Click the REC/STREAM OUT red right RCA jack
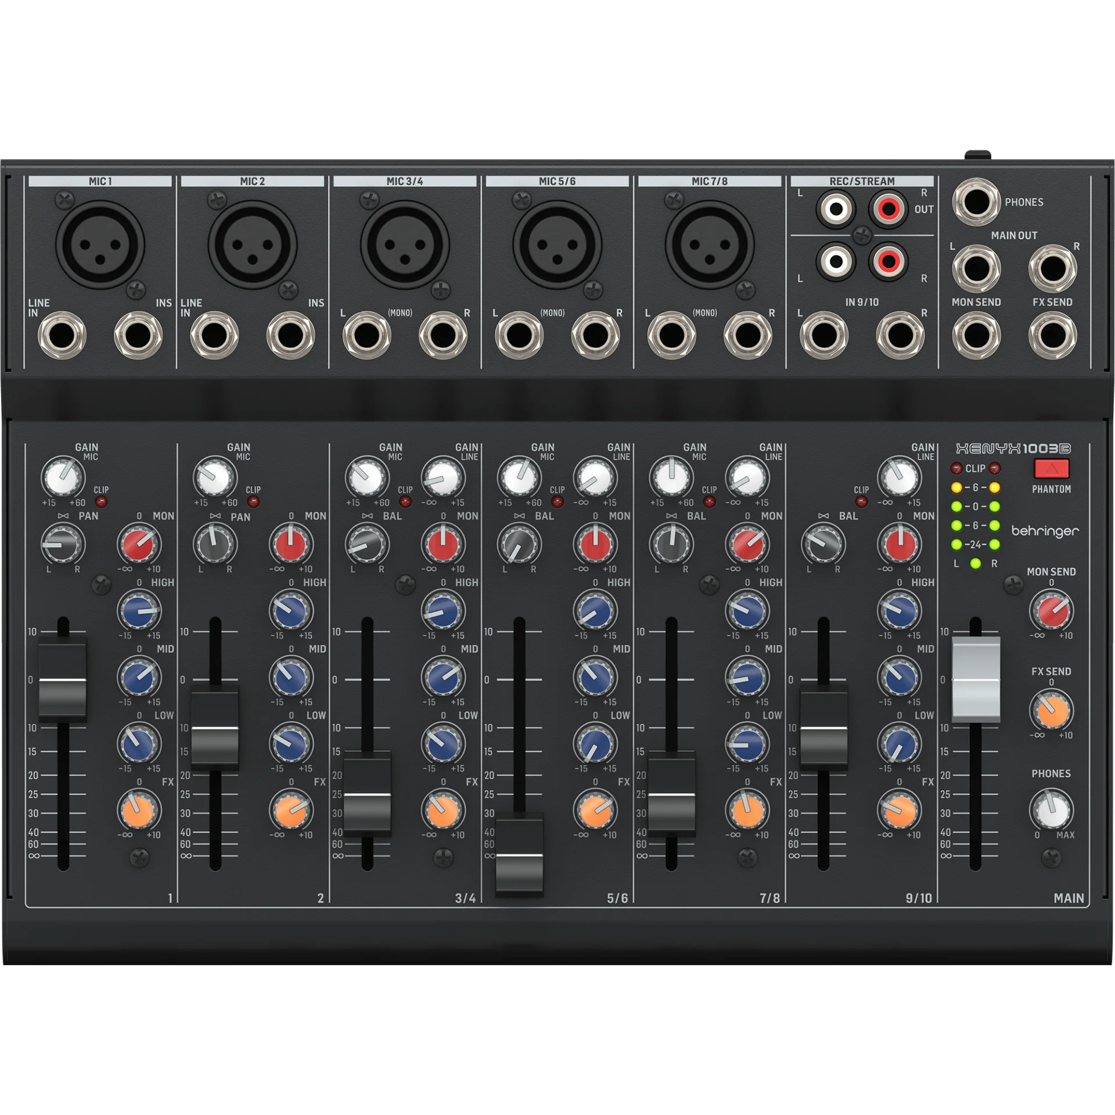The height and width of the screenshot is (1115, 1115). (x=889, y=208)
